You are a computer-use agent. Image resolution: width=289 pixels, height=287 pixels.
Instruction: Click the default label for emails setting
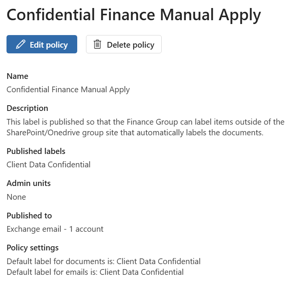pyautogui.click(x=95, y=272)
